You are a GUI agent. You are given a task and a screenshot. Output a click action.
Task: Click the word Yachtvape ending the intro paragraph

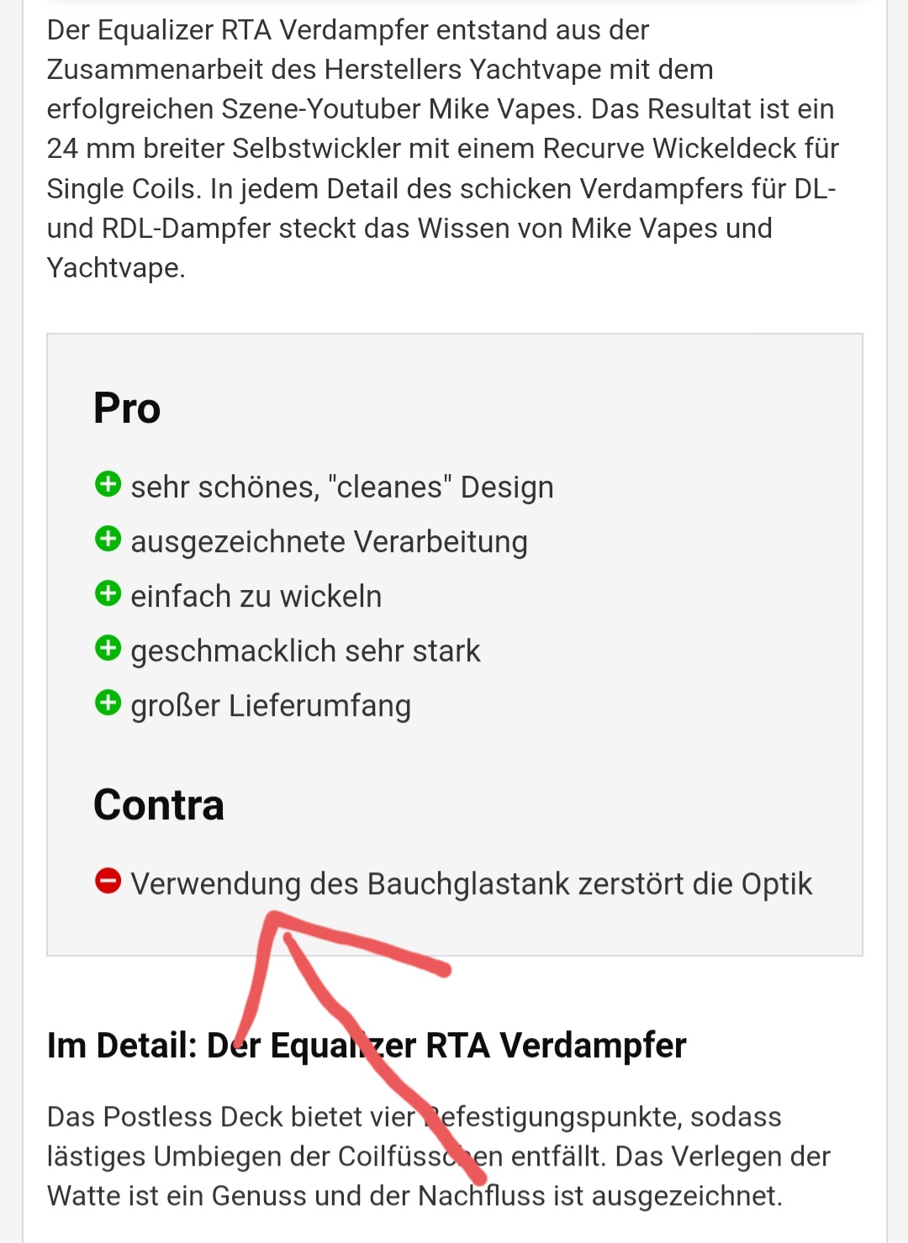pos(116,268)
